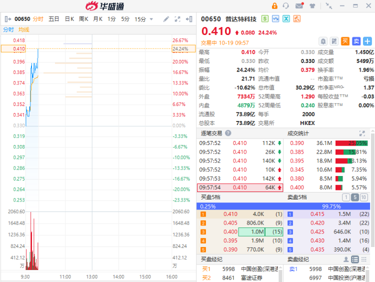Screen dimensions: 375x282
Task: Switch to the 五日 five-day chart tab
Action: 54,19
